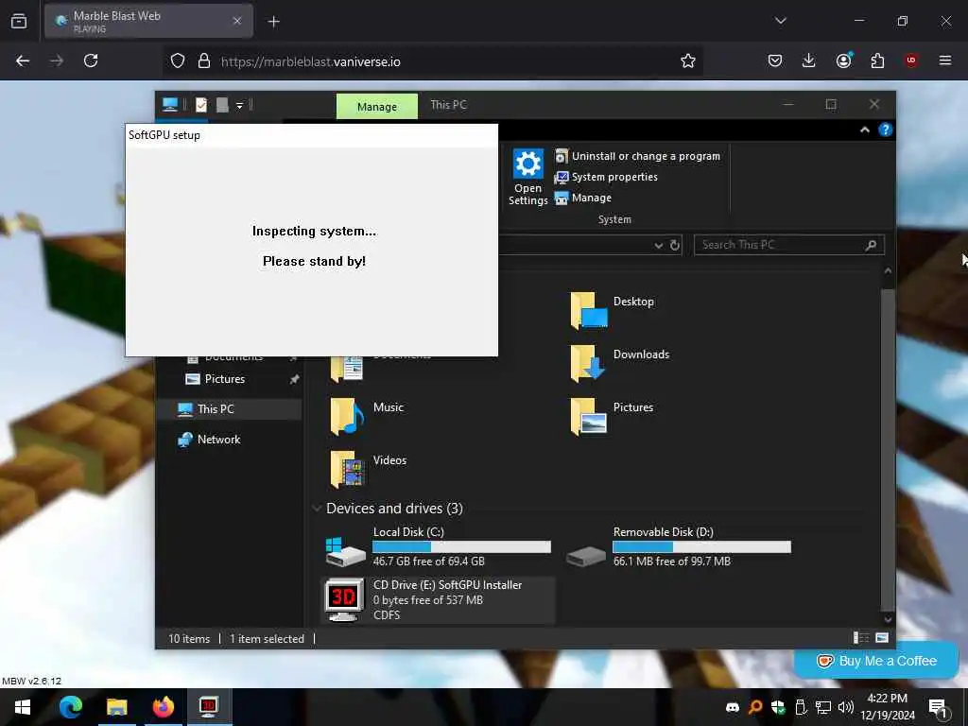Viewport: 968px width, 726px height.
Task: Bookmark this page with star icon
Action: (688, 60)
